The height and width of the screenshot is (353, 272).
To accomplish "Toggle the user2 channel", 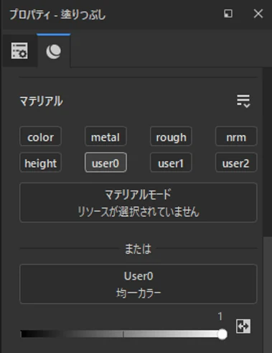I will tap(236, 163).
